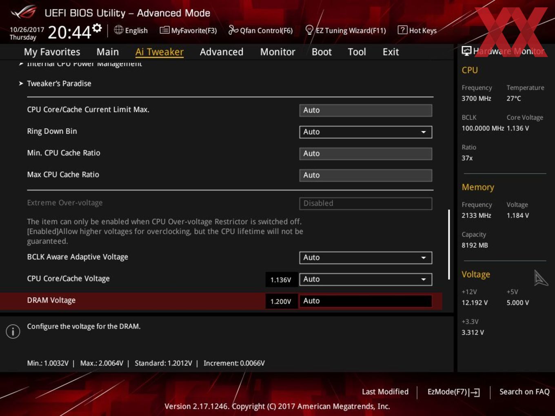Click BCLK value 100.0000 MHz
Image resolution: width=555 pixels, height=416 pixels.
(483, 128)
